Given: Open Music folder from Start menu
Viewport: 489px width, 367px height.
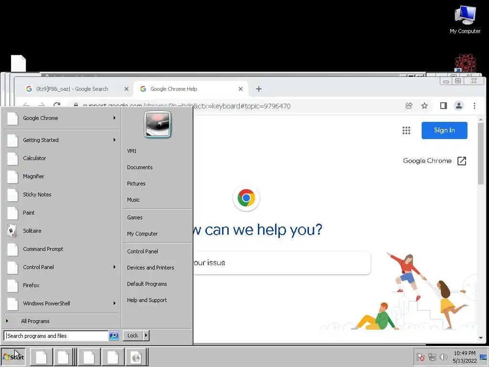Looking at the screenshot, I should 134,200.
